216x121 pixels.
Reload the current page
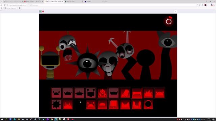[5, 5]
